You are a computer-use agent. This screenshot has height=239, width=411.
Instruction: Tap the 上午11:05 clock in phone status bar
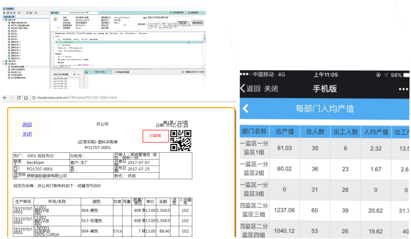[326, 75]
